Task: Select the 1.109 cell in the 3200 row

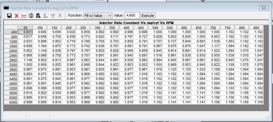Action: click(x=227, y=65)
